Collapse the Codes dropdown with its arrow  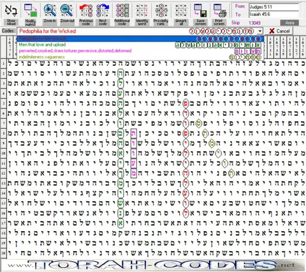point(260,31)
